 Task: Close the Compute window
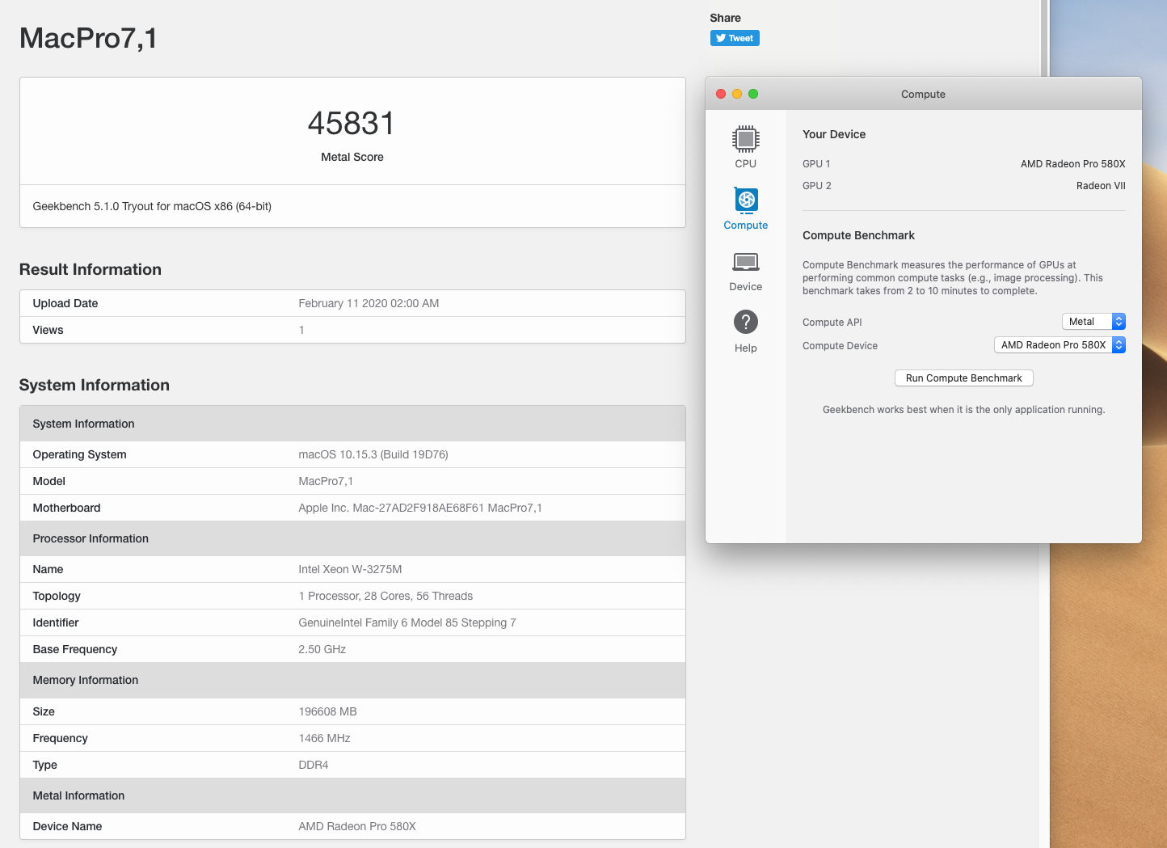click(x=721, y=94)
